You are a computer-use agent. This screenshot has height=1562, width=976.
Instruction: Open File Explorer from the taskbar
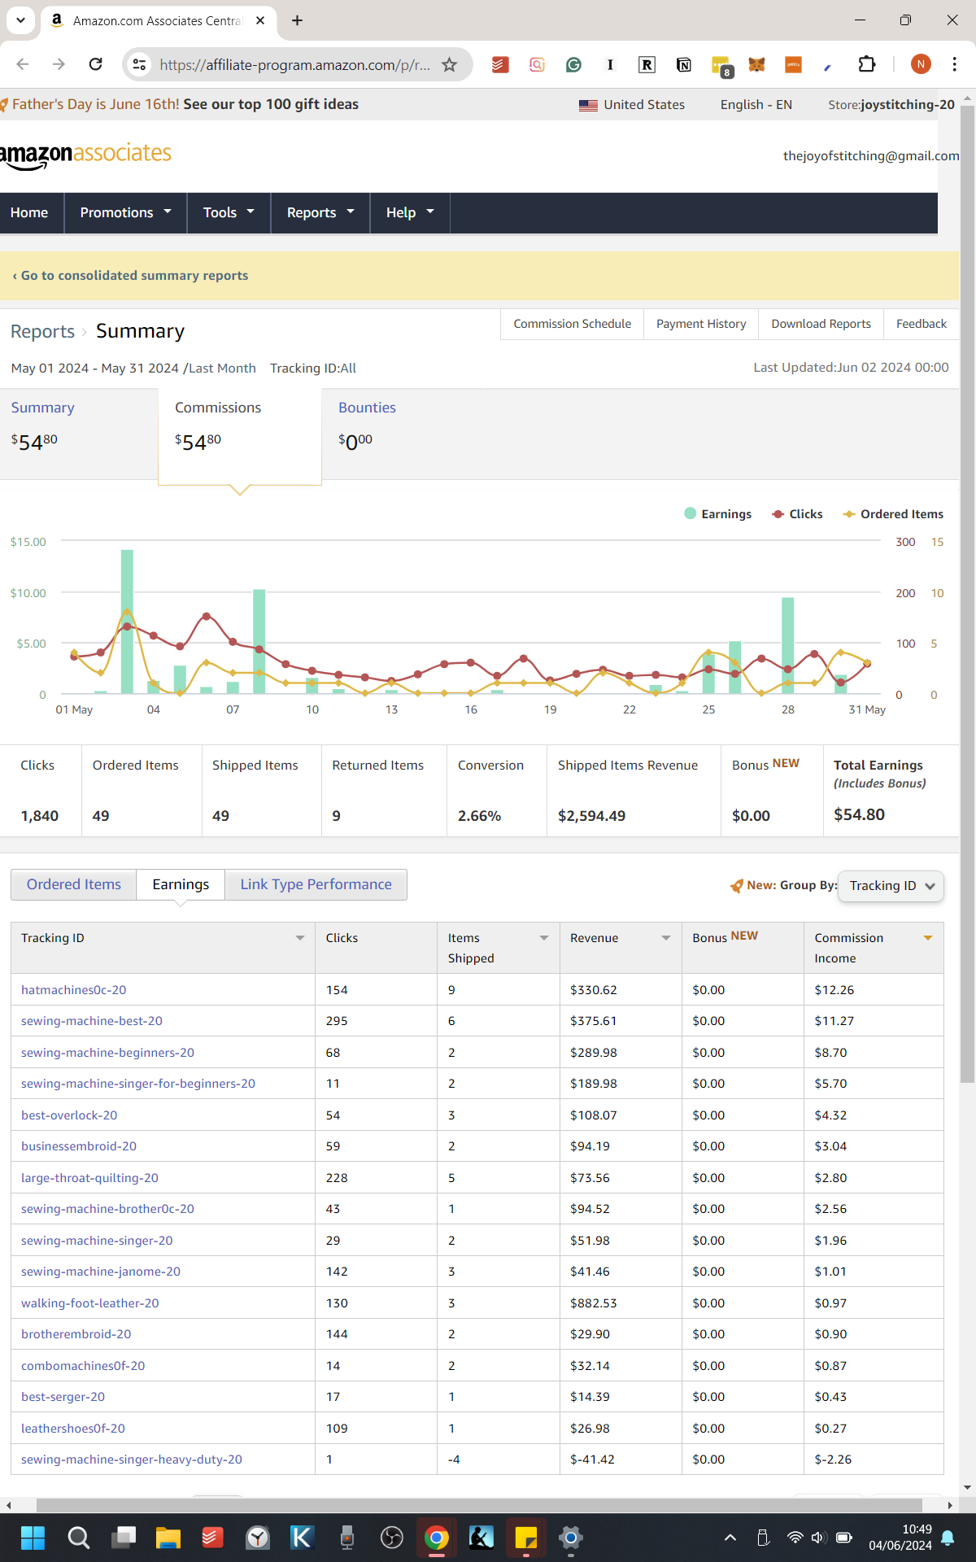168,1538
